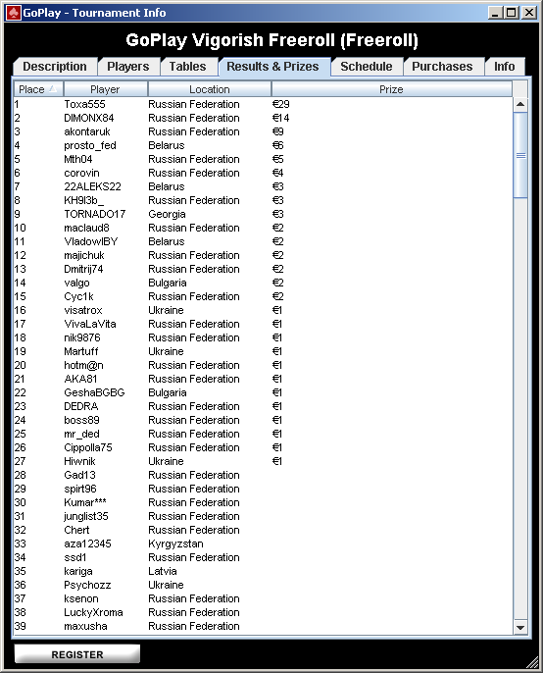
Task: Select player prosto_fed
Action: [x=90, y=145]
